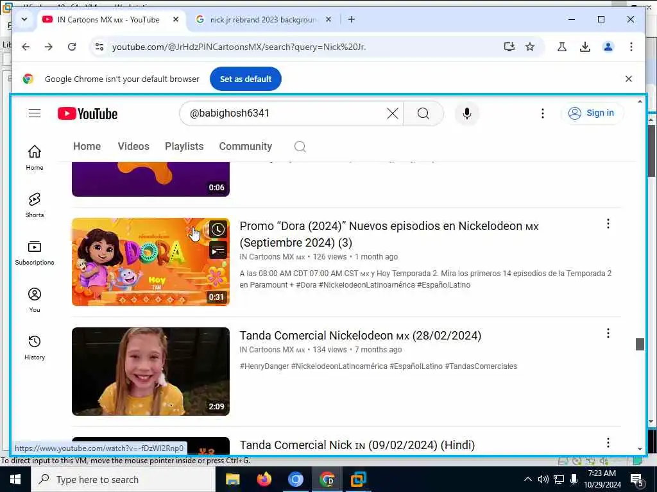The image size is (657, 492).
Task: Open Chrome Labs flask icon
Action: [x=562, y=47]
